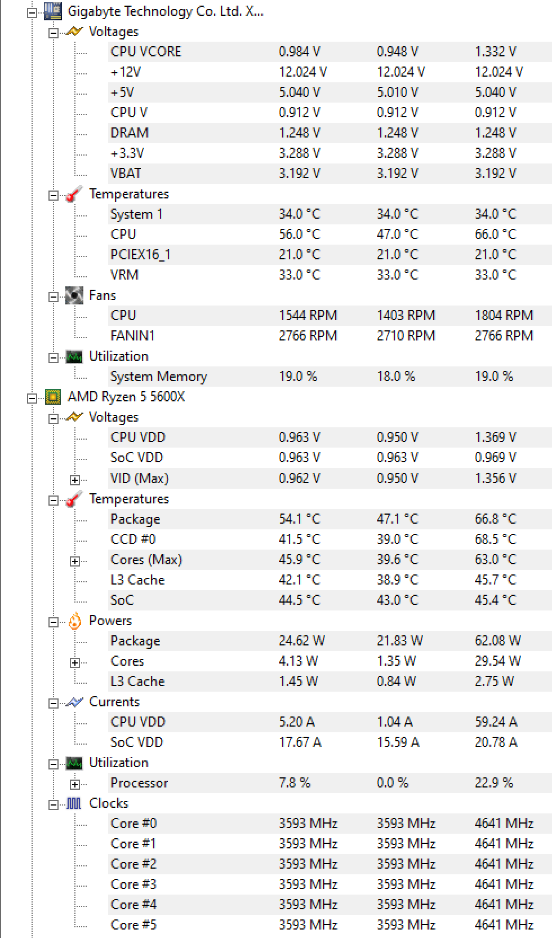Click the 22.9 % max Processor utilization
Viewport: 552px width, 938px height.
click(494, 783)
